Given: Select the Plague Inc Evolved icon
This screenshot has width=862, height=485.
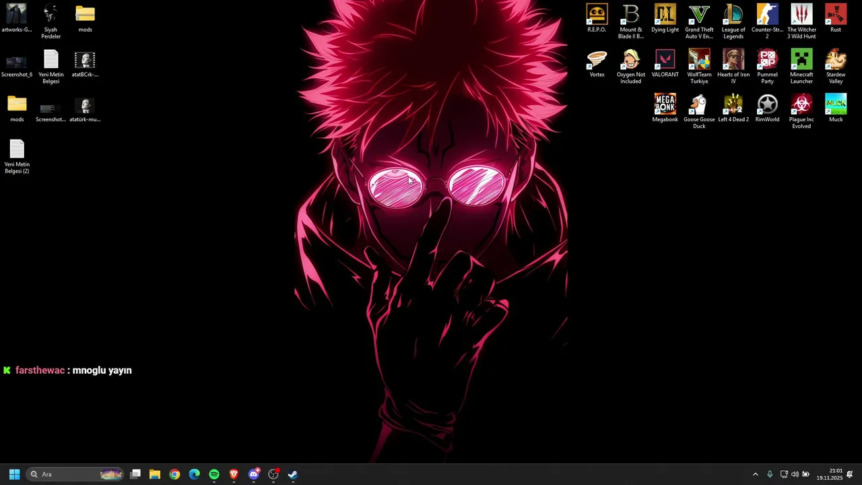Looking at the screenshot, I should [801, 112].
